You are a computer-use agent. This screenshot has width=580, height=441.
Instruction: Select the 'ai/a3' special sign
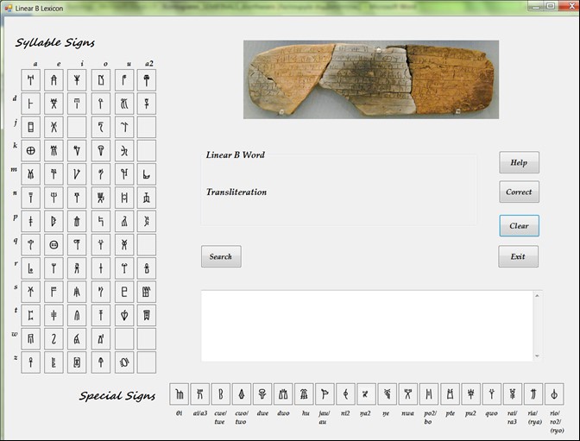click(x=200, y=394)
